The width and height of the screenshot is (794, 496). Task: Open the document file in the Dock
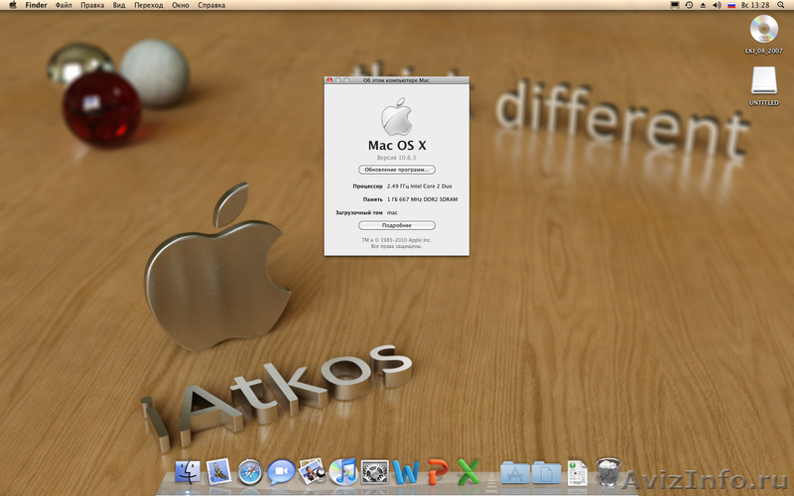click(578, 473)
